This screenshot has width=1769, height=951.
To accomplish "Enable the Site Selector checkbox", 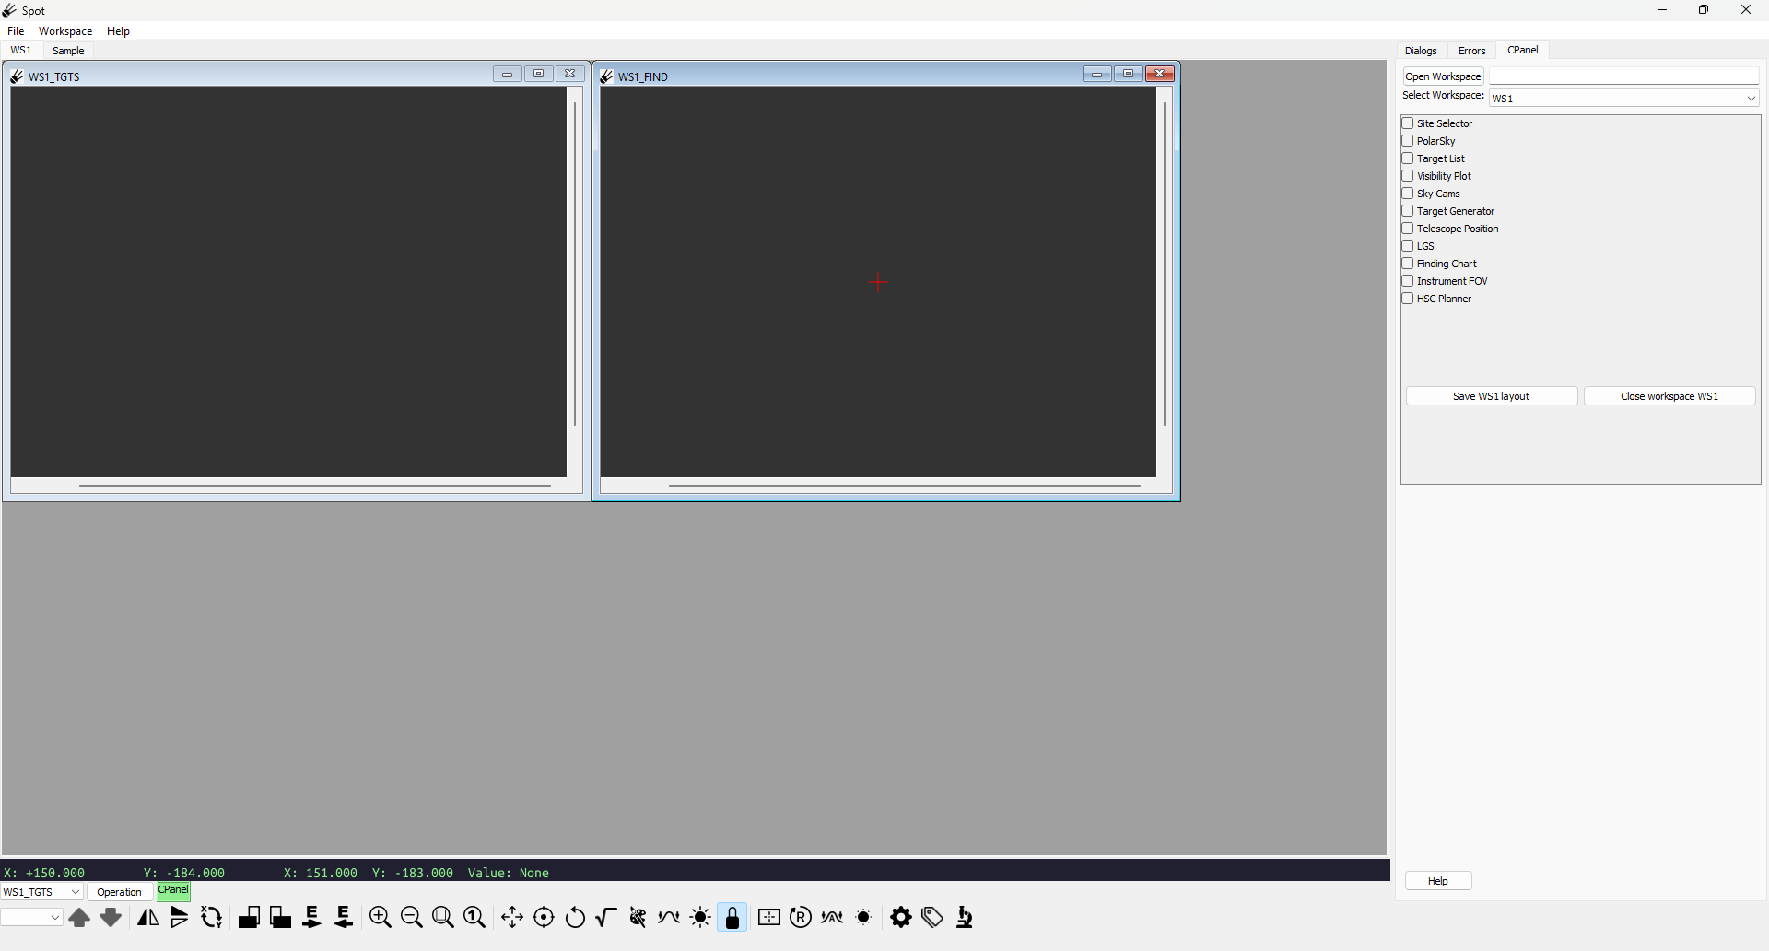I will (1408, 123).
